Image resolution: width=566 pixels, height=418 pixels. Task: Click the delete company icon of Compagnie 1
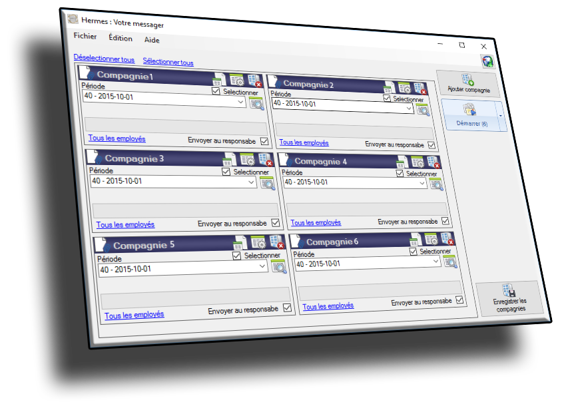(x=255, y=81)
